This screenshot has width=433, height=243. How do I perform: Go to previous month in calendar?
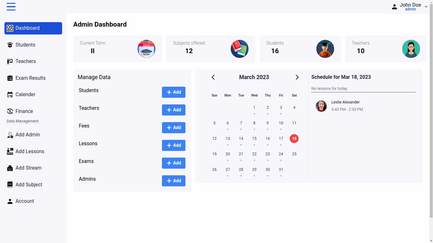pos(213,77)
